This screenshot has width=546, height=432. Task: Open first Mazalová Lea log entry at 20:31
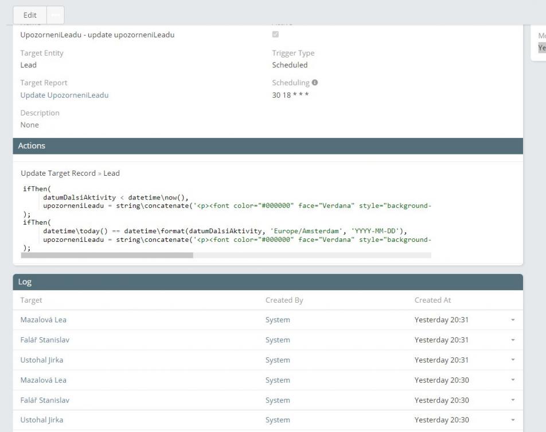(43, 320)
